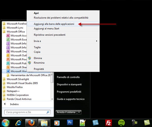
Task: Click the Microsoft Excel program icon
Action: [x=8, y=39]
